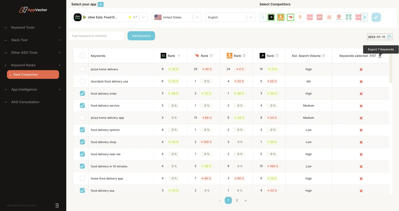399x211 pixels.
Task: Select the McDelivery competitor icon
Action: click(x=339, y=17)
